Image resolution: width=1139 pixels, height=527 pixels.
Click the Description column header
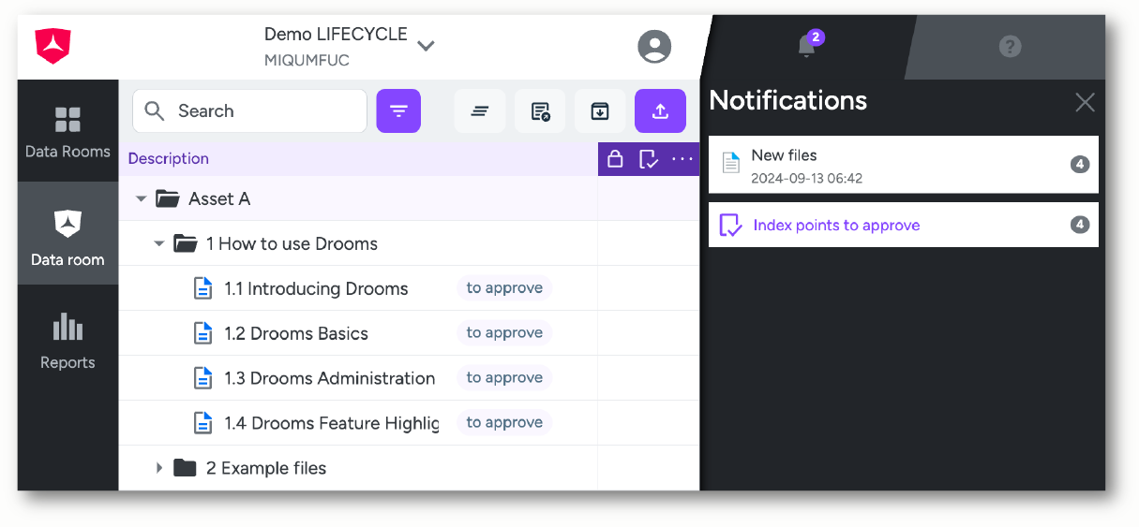[x=169, y=158]
